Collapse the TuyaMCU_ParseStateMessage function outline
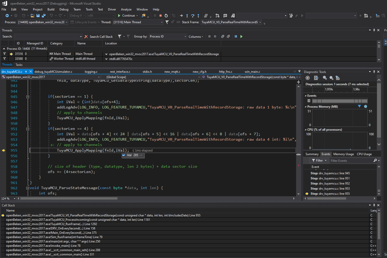Image resolution: width=387 pixels, height=258 pixels. pyautogui.click(x=28, y=188)
